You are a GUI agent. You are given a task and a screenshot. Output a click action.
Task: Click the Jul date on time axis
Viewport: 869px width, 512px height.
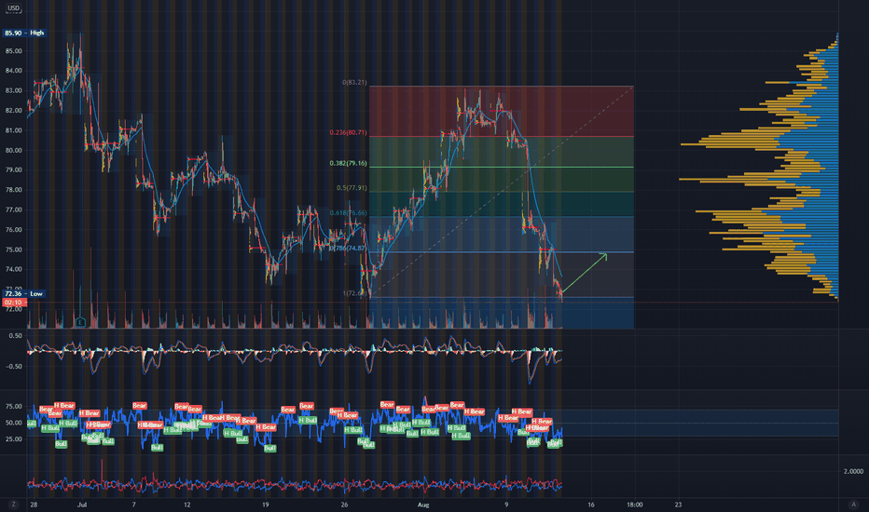tap(82, 505)
